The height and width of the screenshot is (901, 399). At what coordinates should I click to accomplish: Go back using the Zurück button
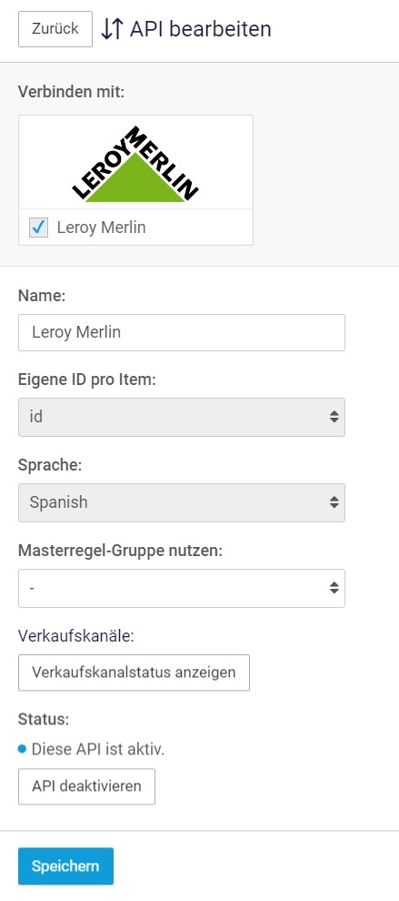55,29
